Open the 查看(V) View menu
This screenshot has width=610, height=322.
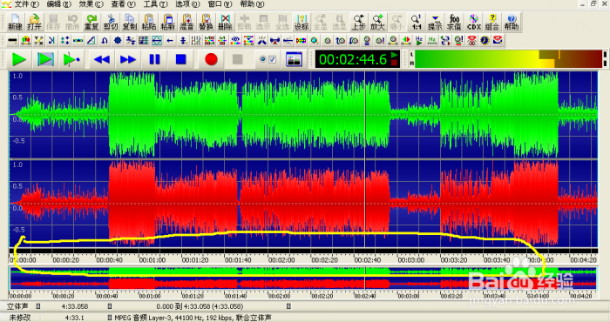(124, 4)
